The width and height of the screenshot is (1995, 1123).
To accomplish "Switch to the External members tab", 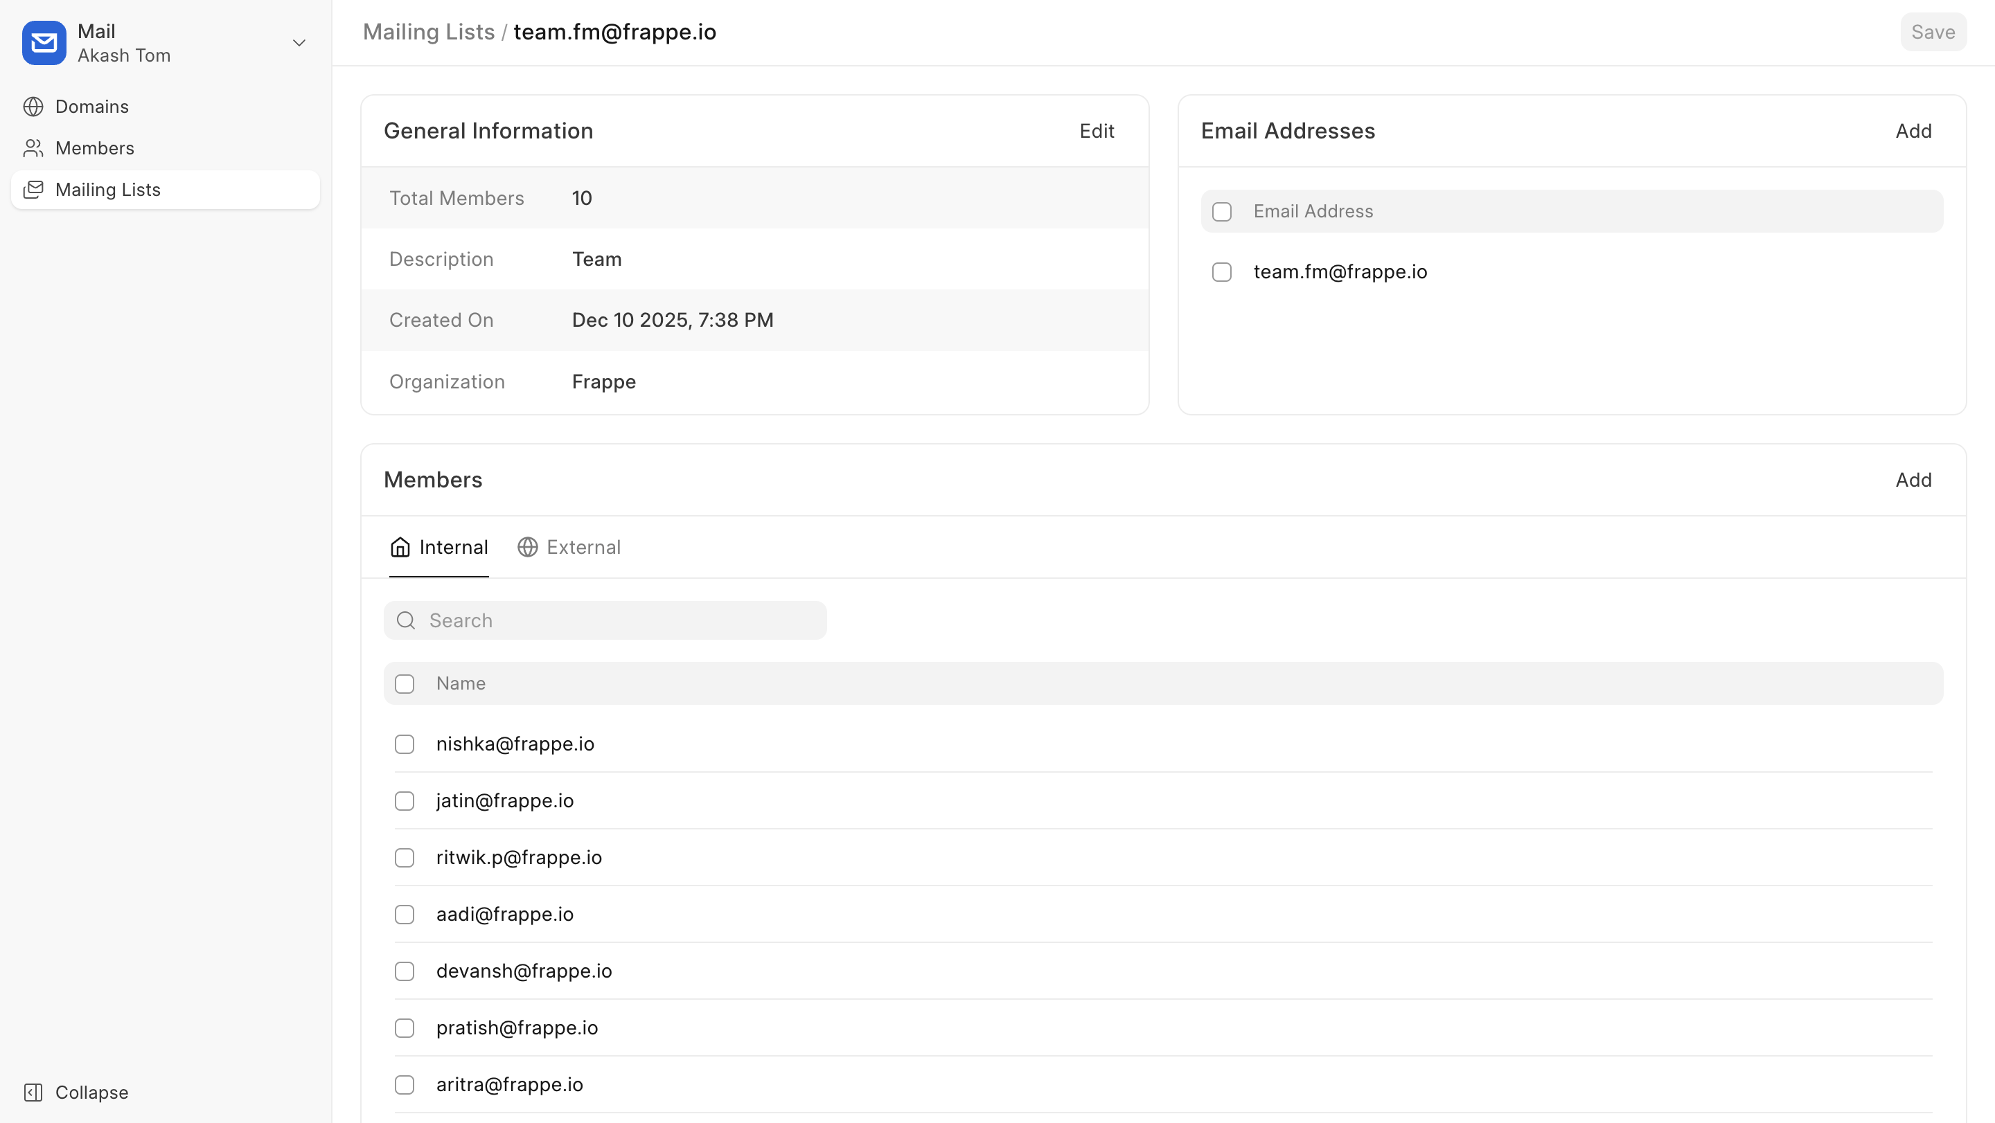I will point(583,547).
